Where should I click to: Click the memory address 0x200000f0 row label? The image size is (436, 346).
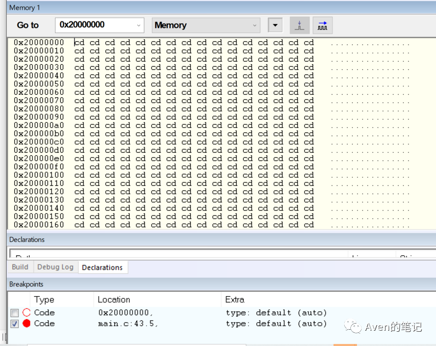tap(39, 167)
